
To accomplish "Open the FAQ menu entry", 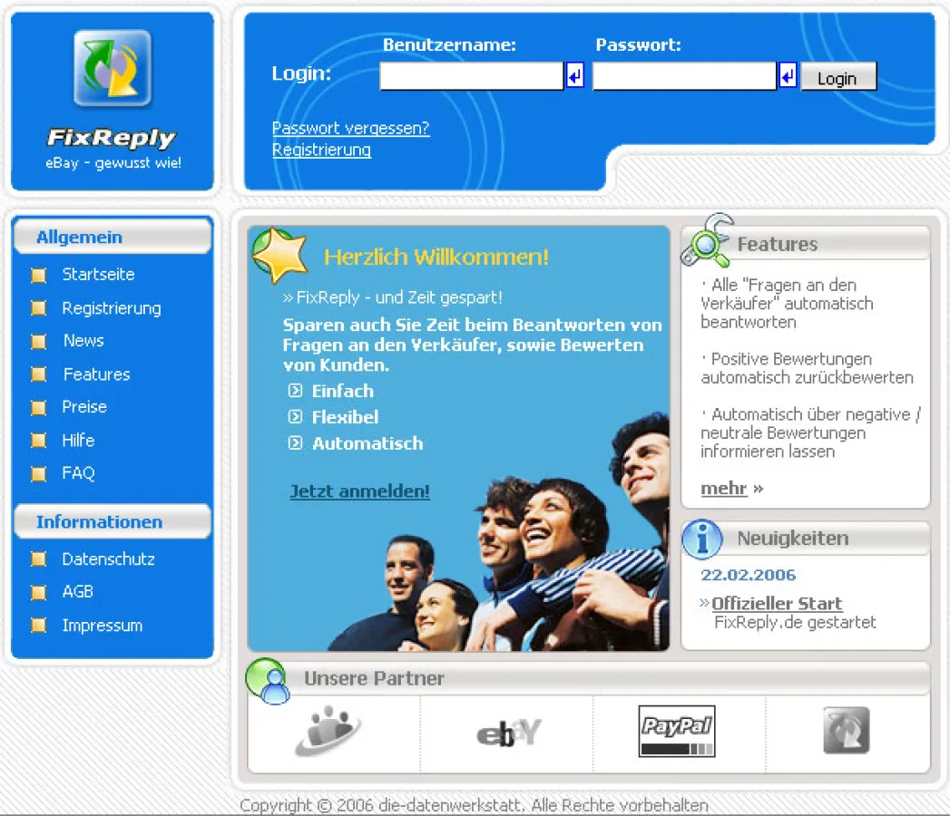I will 78,473.
